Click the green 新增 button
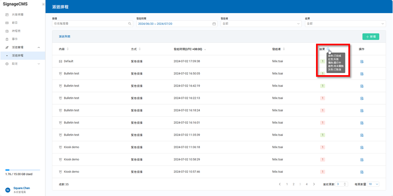 (371, 37)
